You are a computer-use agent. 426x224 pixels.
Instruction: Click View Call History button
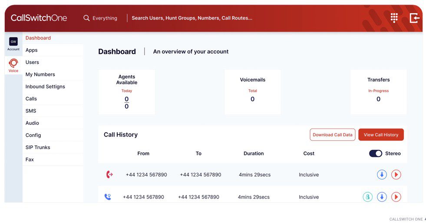[381, 135]
